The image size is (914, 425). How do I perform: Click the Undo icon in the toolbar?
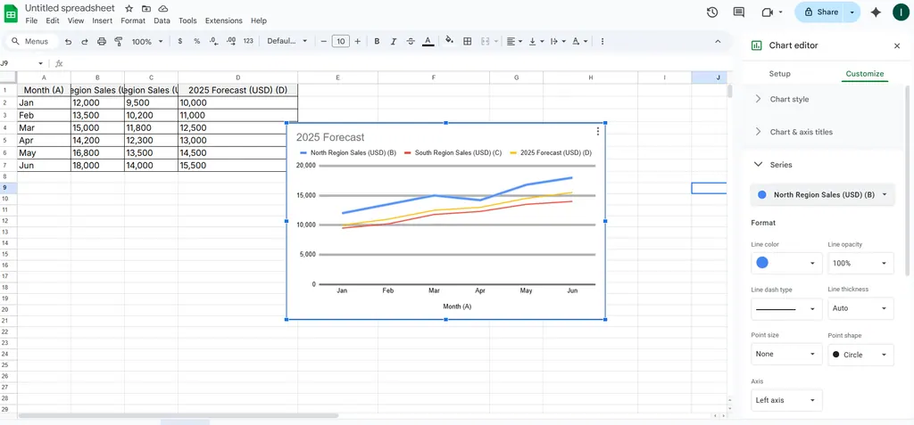point(69,41)
